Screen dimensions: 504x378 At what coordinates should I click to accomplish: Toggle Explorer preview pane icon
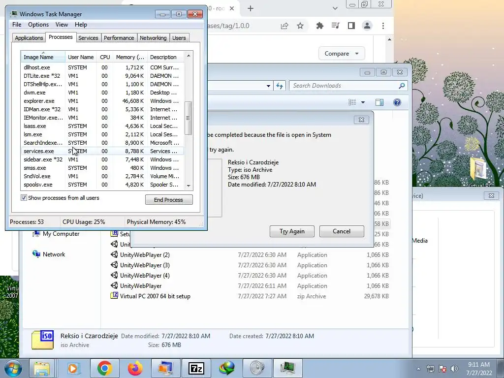coord(379,102)
